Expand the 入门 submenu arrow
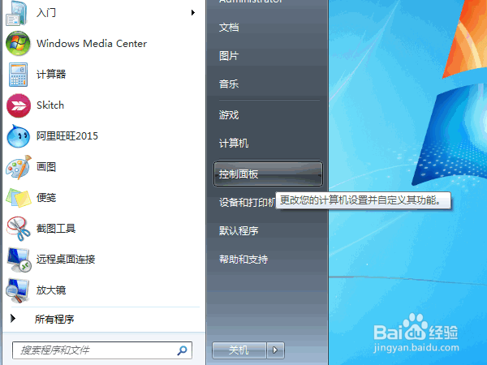 [x=193, y=13]
